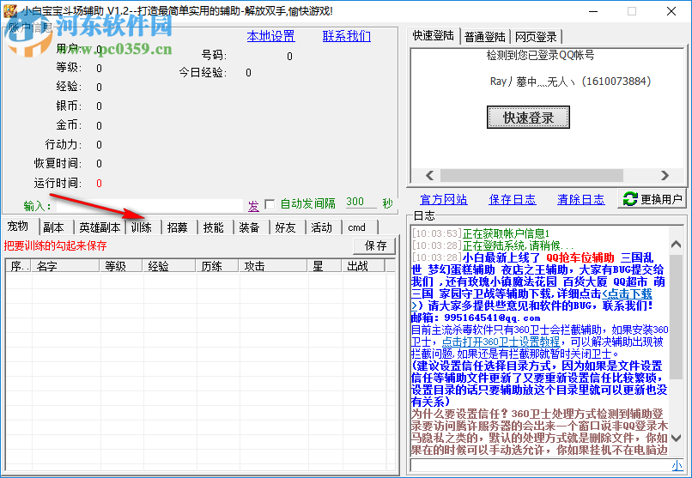This screenshot has width=692, height=478.
Task: Switch to the 技能 tab
Action: (214, 227)
